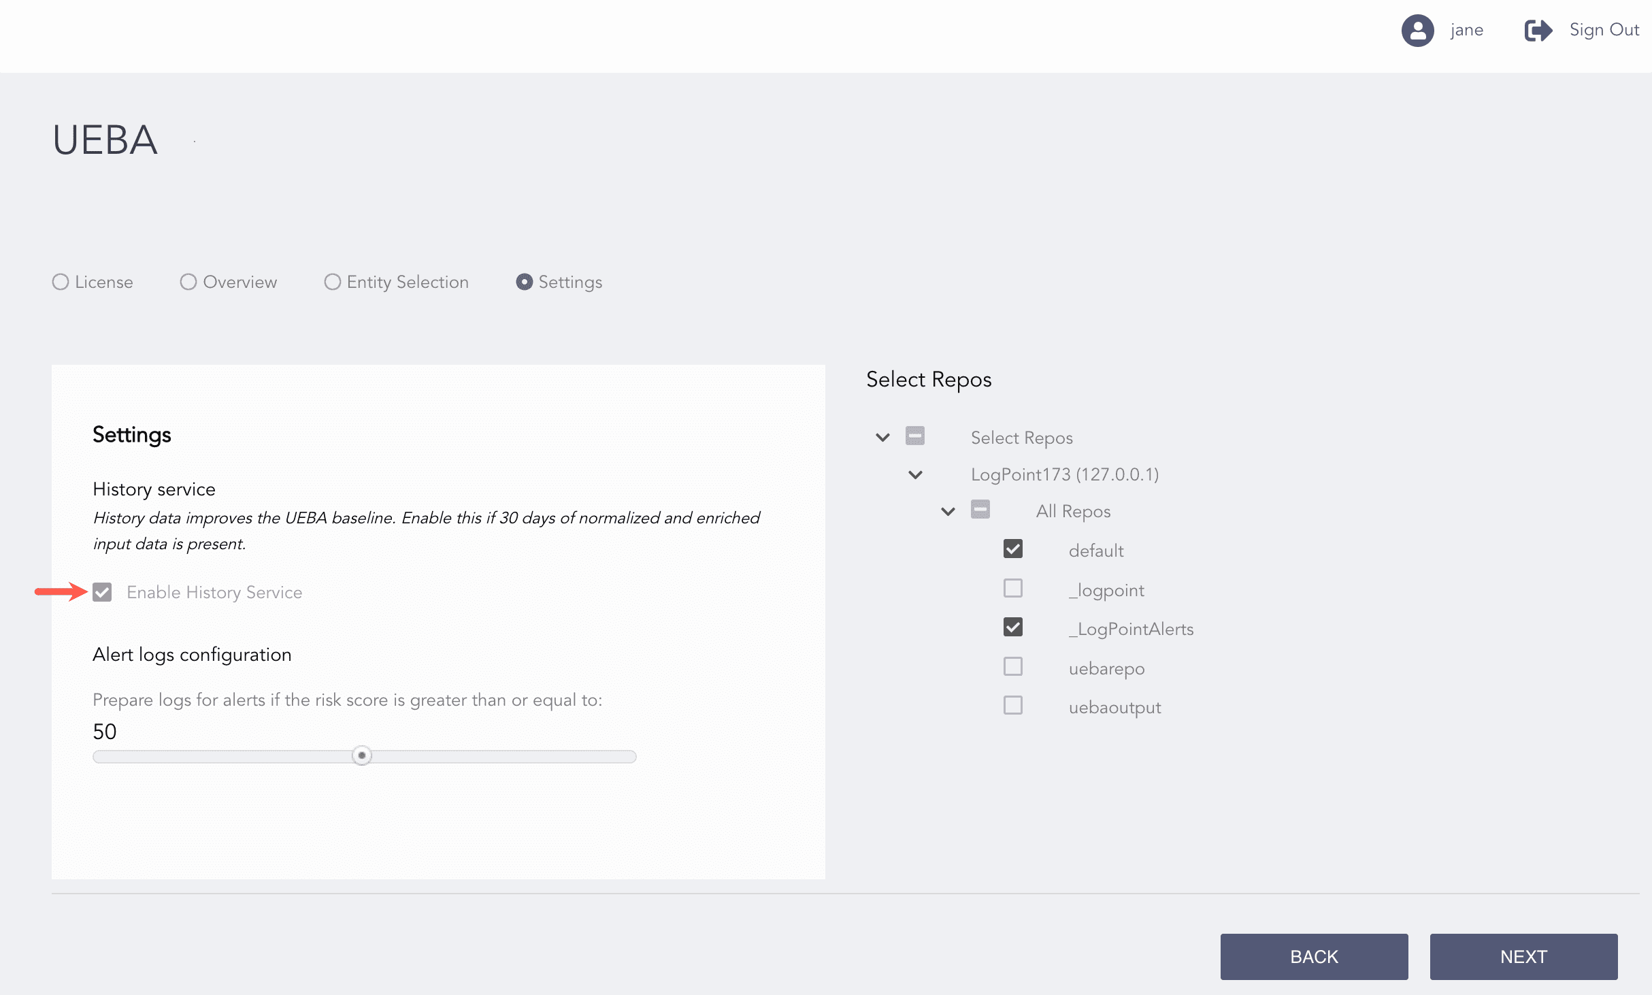Open the Settings wizard step
This screenshot has height=995, width=1652.
click(x=524, y=282)
